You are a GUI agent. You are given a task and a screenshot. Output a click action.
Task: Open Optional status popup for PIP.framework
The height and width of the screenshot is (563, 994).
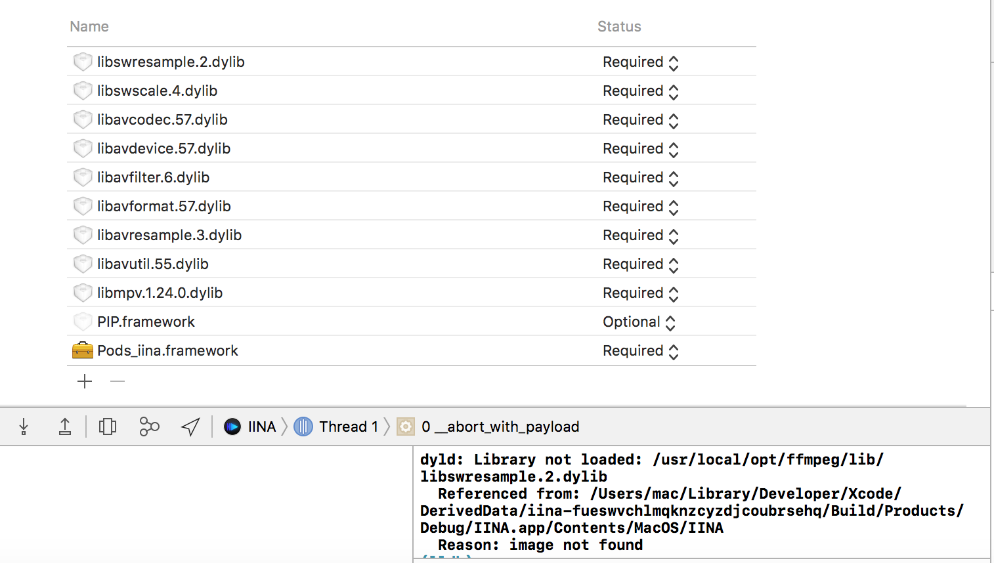pyautogui.click(x=639, y=322)
